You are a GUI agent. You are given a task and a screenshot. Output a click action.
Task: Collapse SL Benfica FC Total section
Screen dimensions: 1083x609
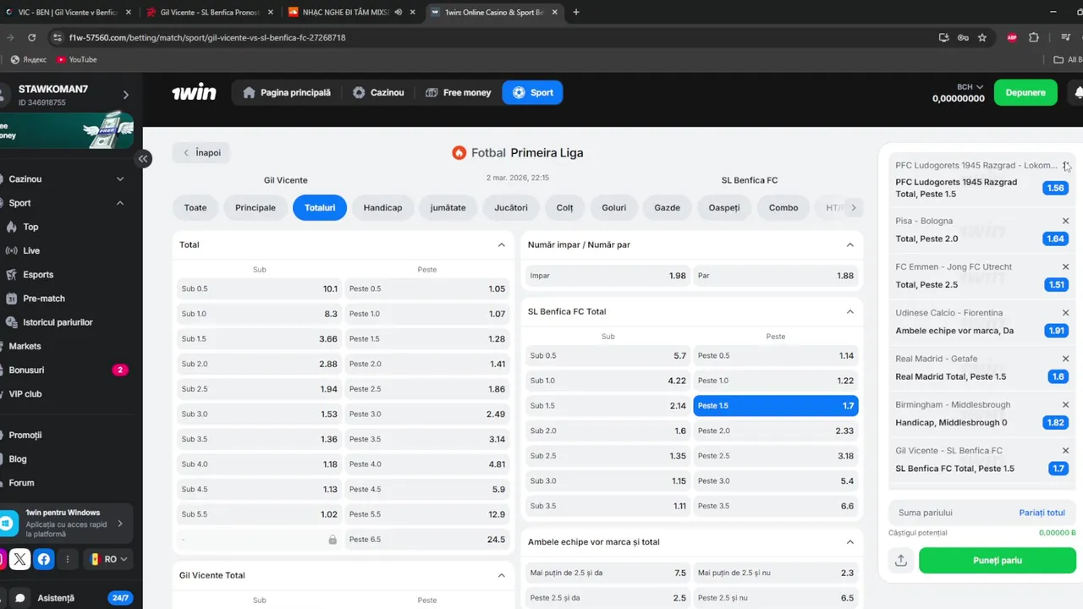[849, 311]
